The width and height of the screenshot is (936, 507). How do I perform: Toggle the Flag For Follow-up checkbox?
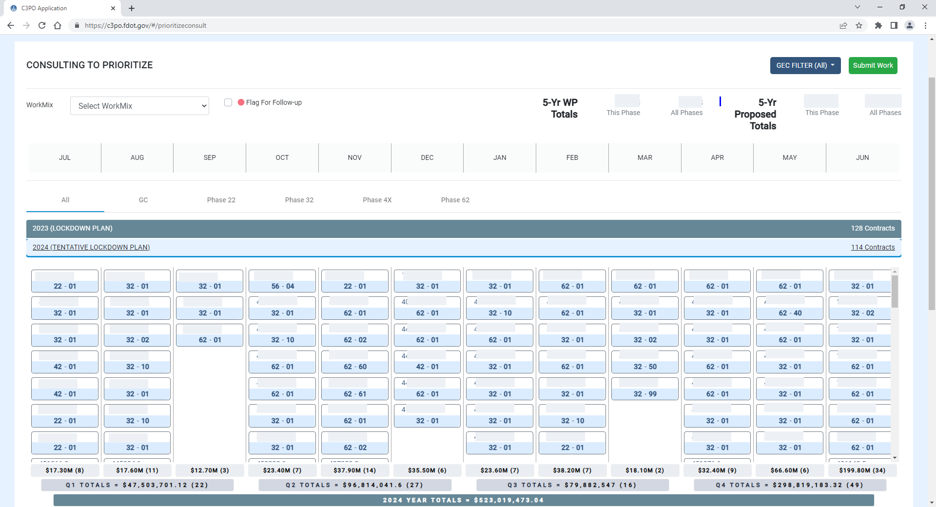[228, 102]
